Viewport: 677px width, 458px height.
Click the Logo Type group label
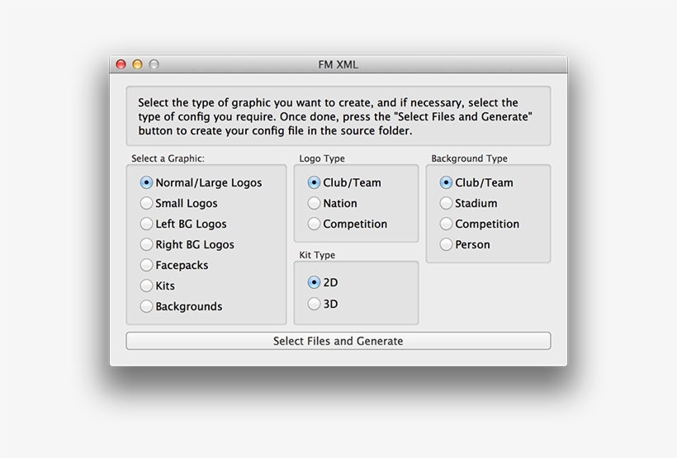pos(322,158)
